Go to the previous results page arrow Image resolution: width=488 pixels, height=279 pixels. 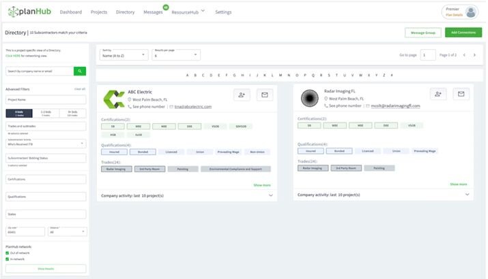click(x=464, y=55)
